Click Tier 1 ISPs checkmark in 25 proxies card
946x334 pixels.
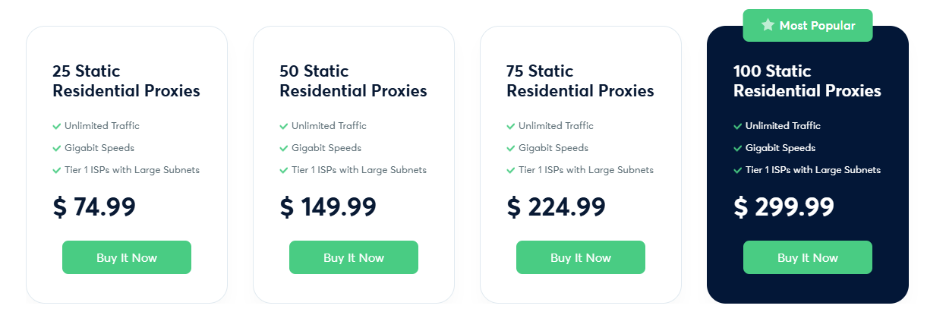click(x=57, y=170)
